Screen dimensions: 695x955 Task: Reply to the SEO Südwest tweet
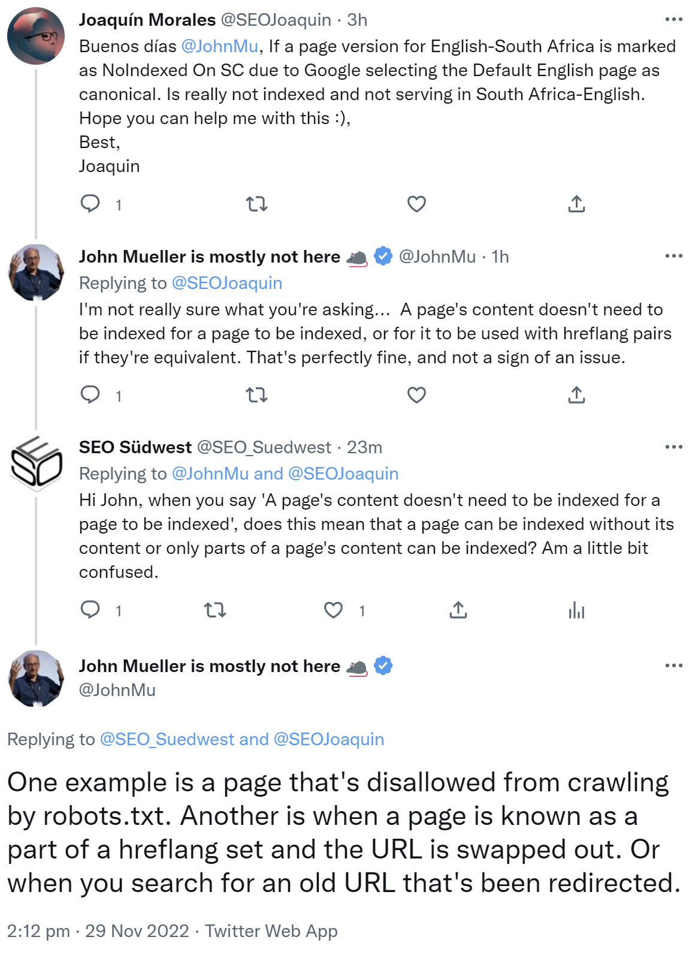point(90,610)
